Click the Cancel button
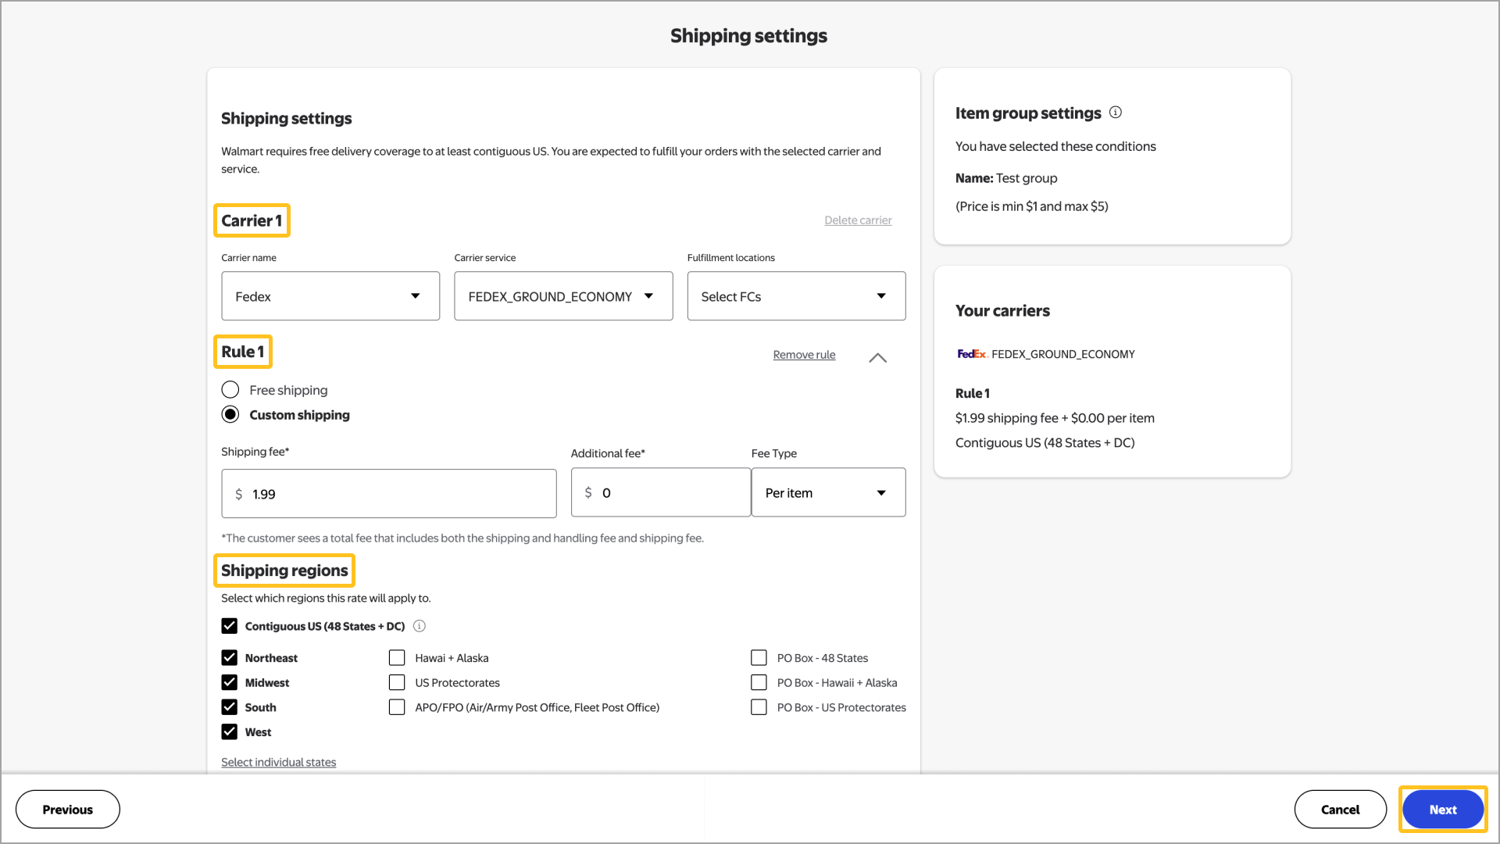1500x844 pixels. [x=1341, y=809]
